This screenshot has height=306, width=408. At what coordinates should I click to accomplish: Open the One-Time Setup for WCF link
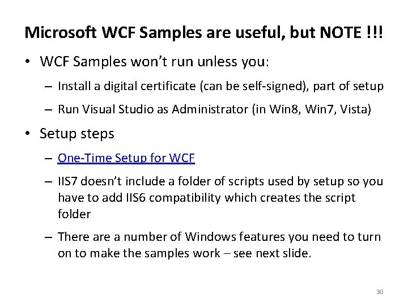pyautogui.click(x=126, y=158)
